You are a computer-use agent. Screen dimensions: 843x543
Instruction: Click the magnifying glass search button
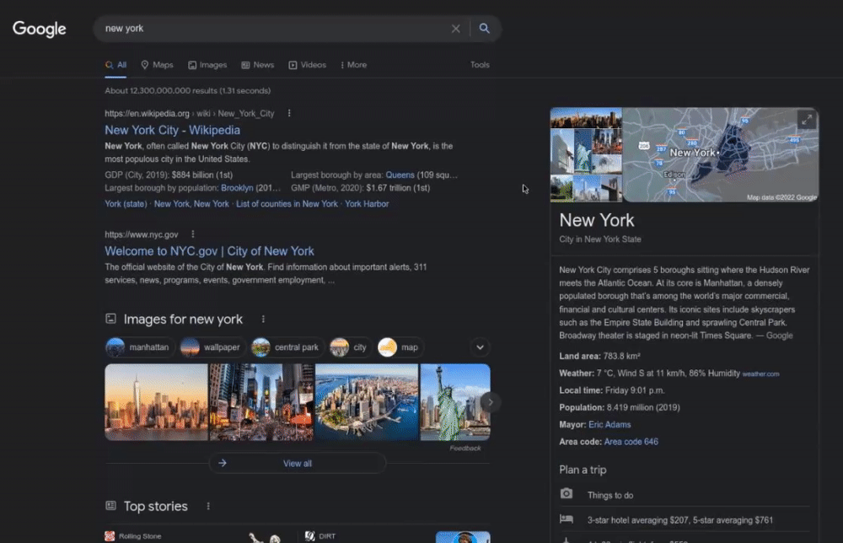(485, 29)
